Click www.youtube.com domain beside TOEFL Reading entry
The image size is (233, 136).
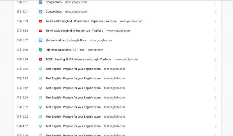point(126,59)
